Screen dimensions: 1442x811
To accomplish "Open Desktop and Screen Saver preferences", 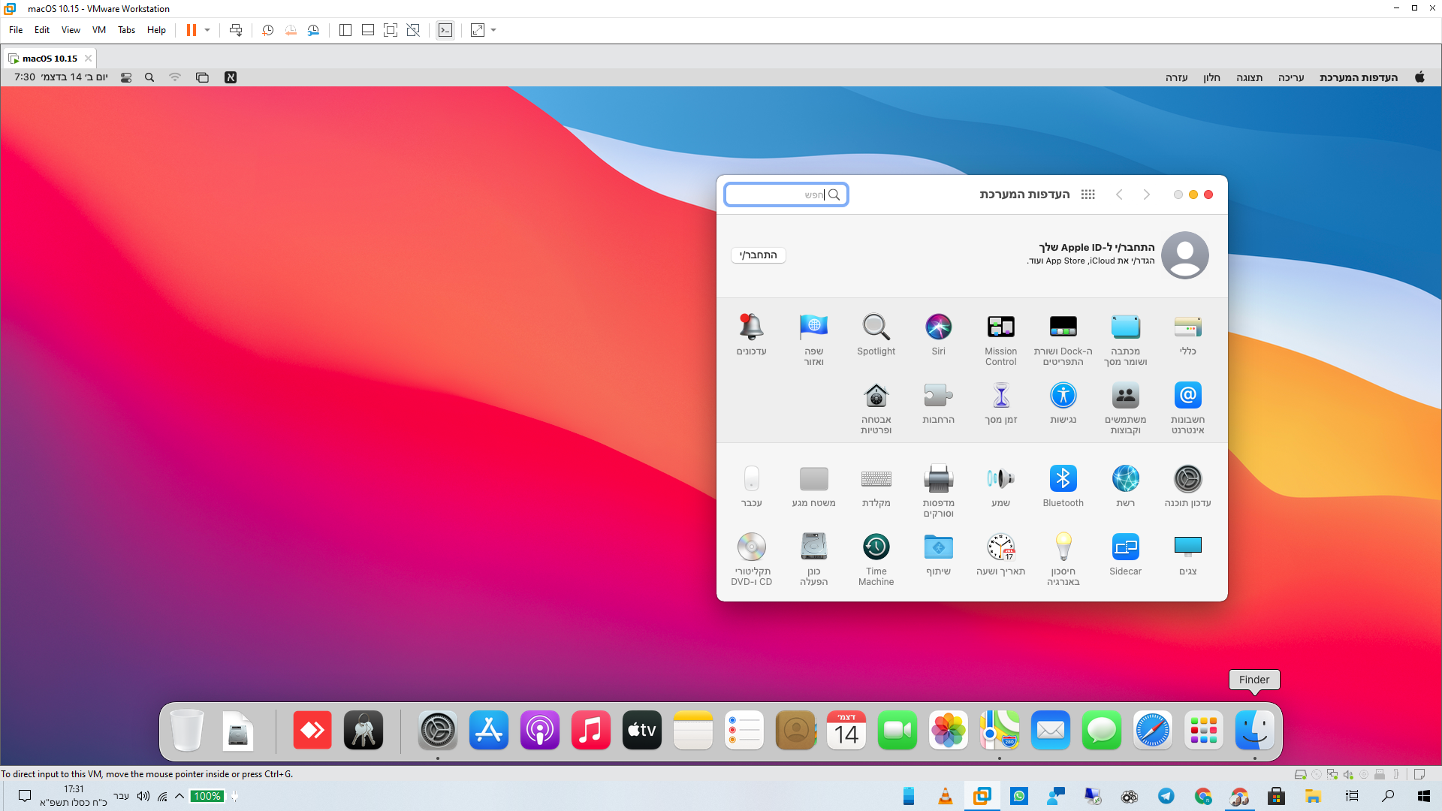I will (x=1125, y=339).
